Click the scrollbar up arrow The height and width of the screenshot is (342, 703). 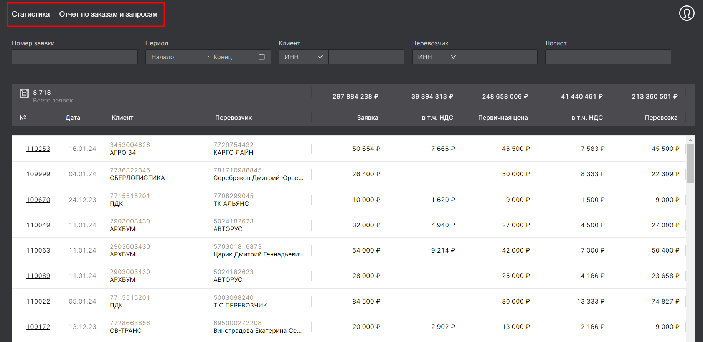690,140
